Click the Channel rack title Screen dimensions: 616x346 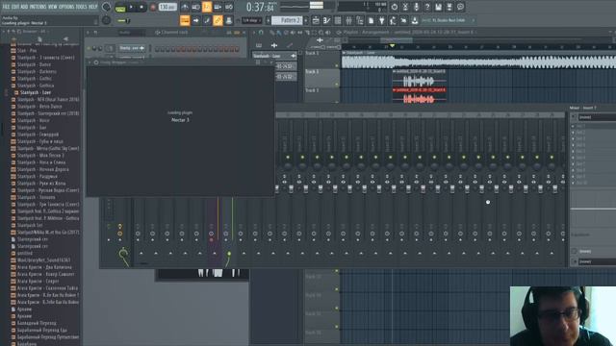(x=175, y=33)
